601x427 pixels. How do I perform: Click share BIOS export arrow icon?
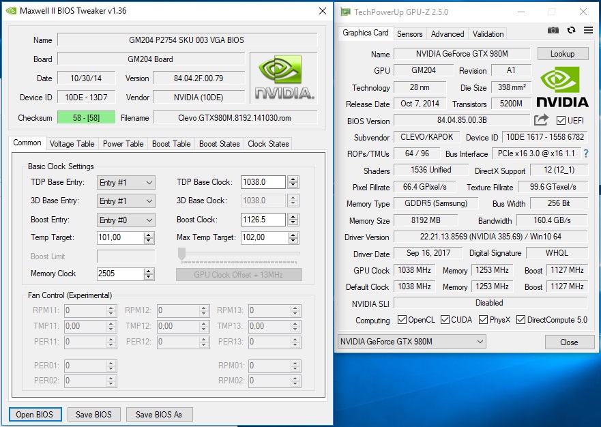(541, 120)
